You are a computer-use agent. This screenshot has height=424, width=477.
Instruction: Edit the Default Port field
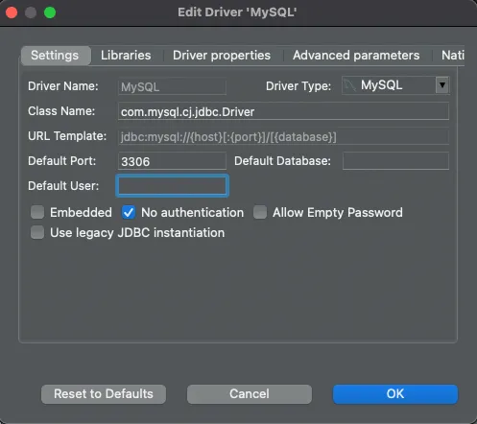172,161
